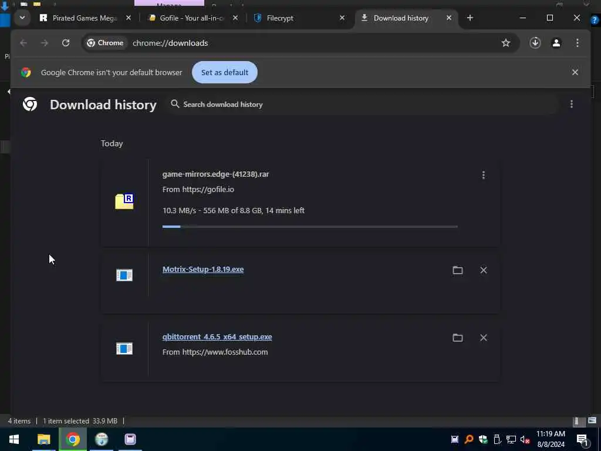Switch to the Gofile tab

click(x=192, y=18)
